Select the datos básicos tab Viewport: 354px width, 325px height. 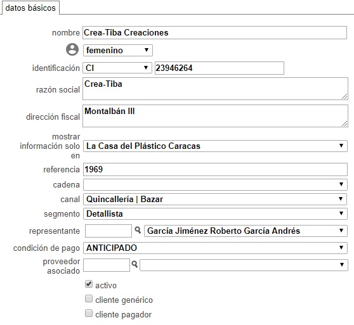coord(30,8)
